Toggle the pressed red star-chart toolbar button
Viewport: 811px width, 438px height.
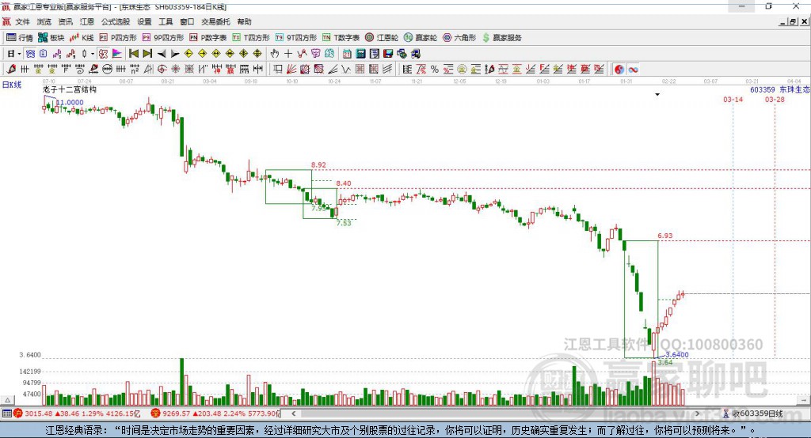coord(104,53)
